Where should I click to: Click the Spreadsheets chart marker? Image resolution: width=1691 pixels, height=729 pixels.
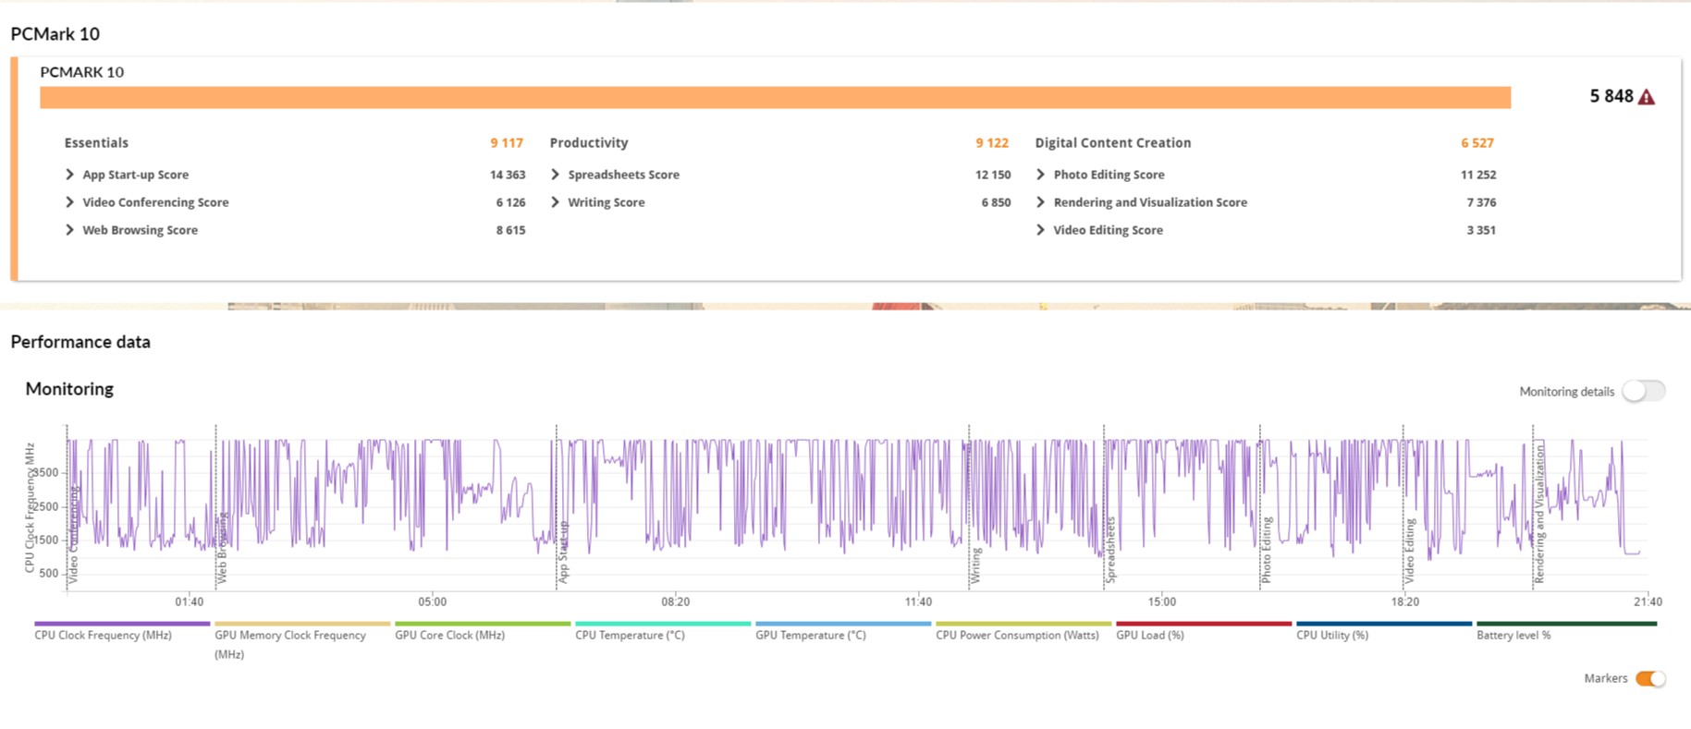[x=1110, y=550]
